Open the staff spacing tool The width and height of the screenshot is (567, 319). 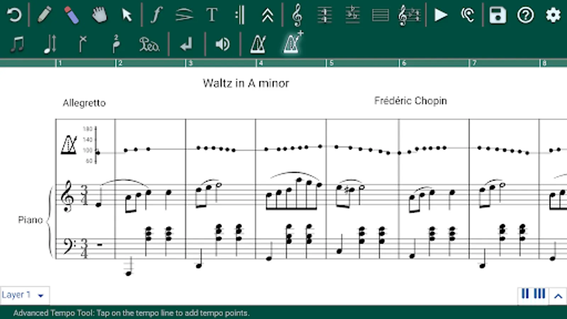pos(325,15)
